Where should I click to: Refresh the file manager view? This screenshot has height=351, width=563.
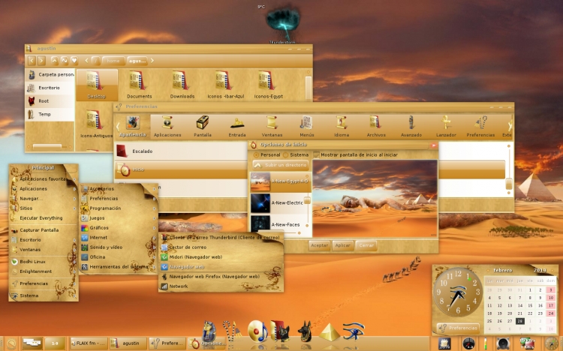pyautogui.click(x=65, y=61)
